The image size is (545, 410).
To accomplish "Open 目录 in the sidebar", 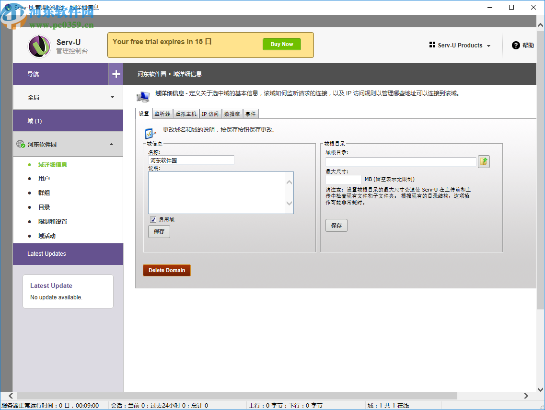I will click(x=44, y=207).
